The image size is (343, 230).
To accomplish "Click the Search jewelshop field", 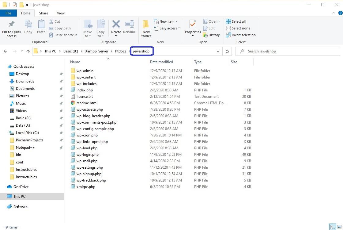I will pos(288,51).
